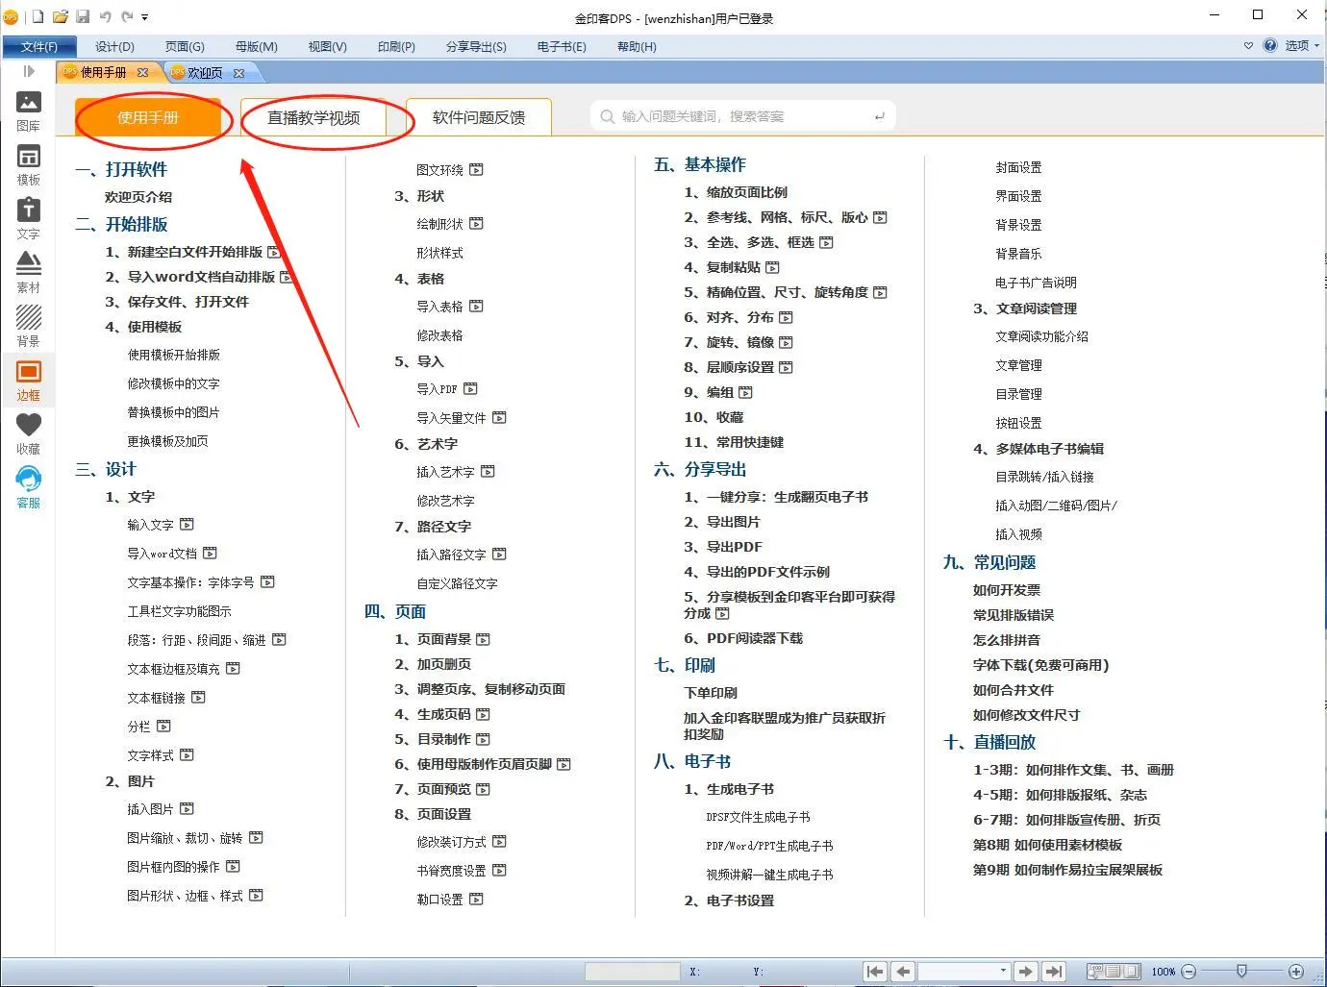1327x987 pixels.
Task: Go to the last page with navigation arrow
Action: coord(1054,972)
